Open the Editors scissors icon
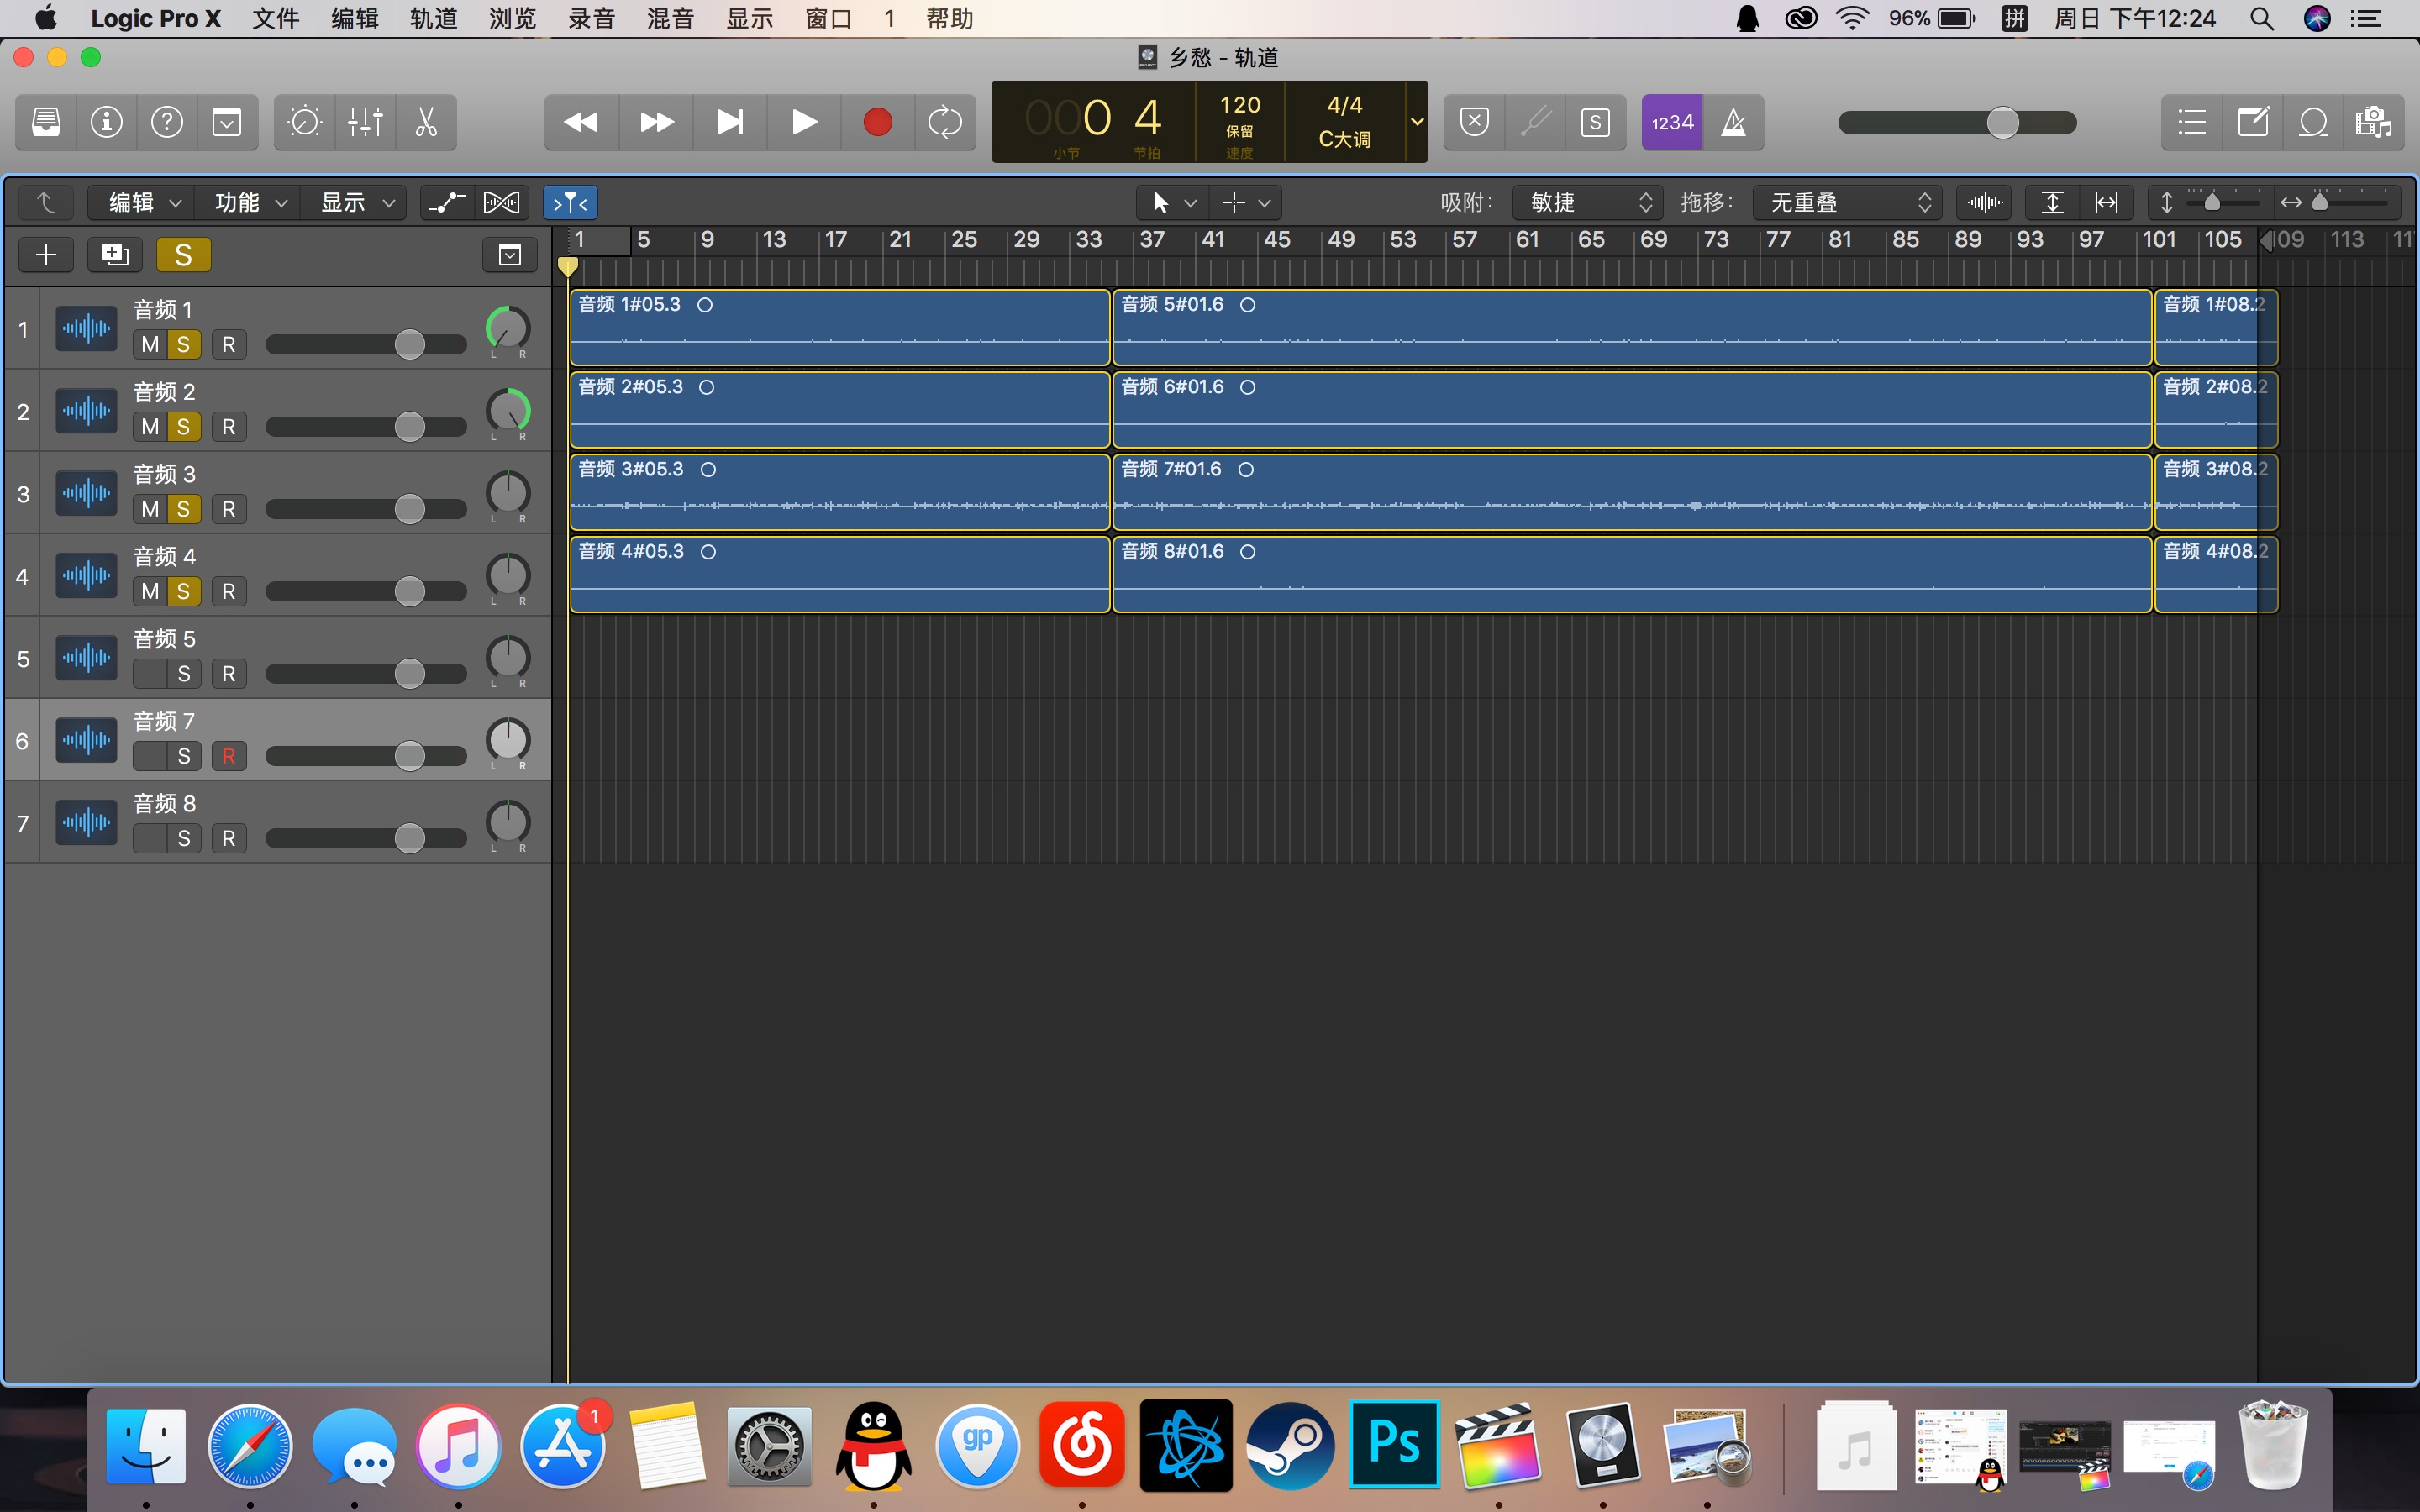The height and width of the screenshot is (1512, 2420). pyautogui.click(x=426, y=122)
